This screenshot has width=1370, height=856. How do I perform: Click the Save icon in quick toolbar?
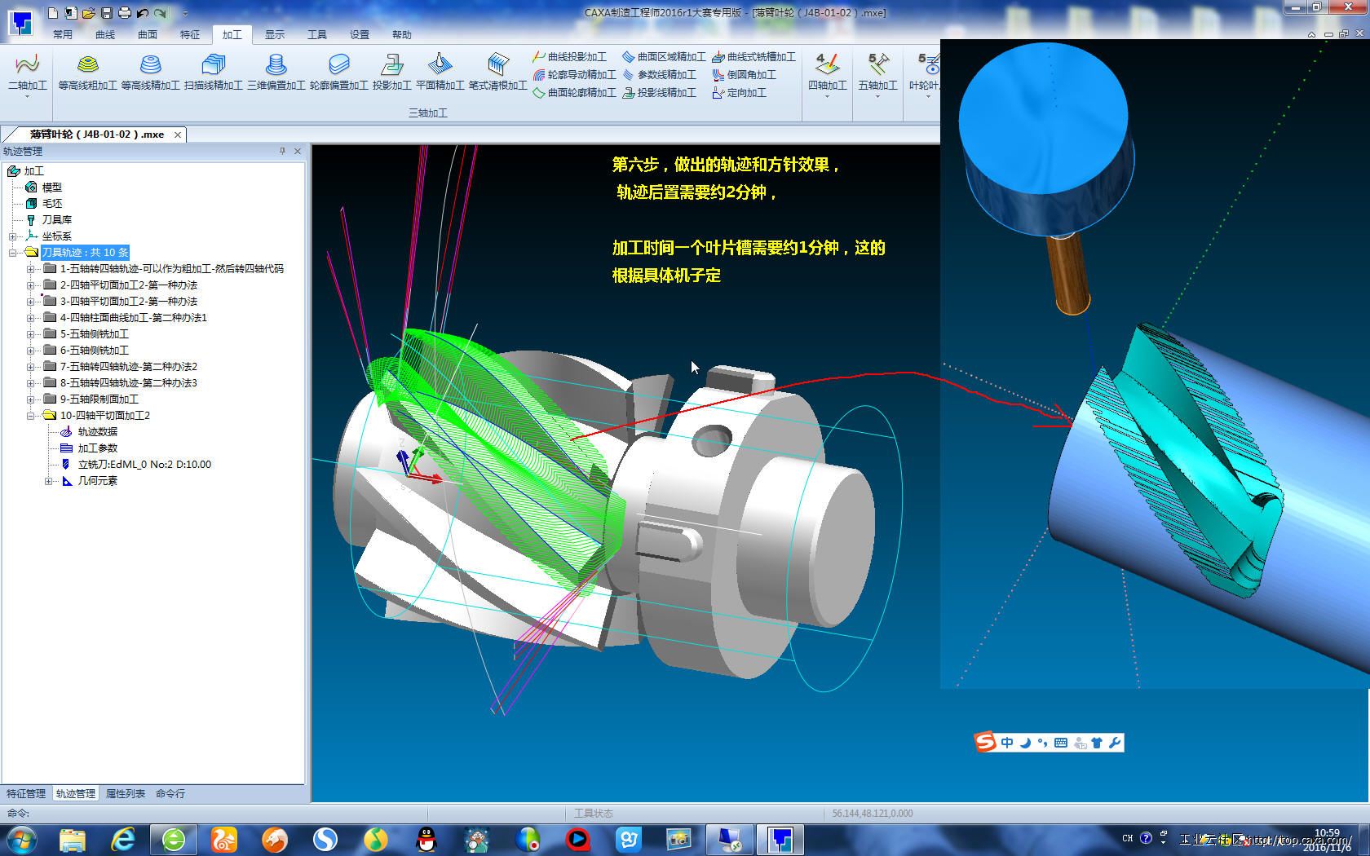pos(106,13)
